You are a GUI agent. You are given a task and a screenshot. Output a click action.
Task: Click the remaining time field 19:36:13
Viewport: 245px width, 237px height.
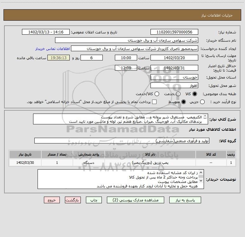[x=59, y=58]
